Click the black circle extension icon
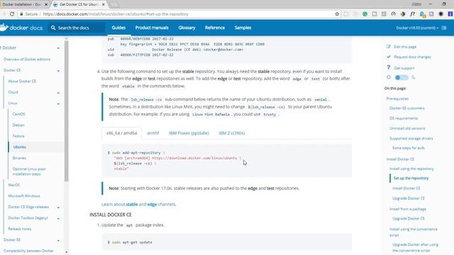 point(441,14)
